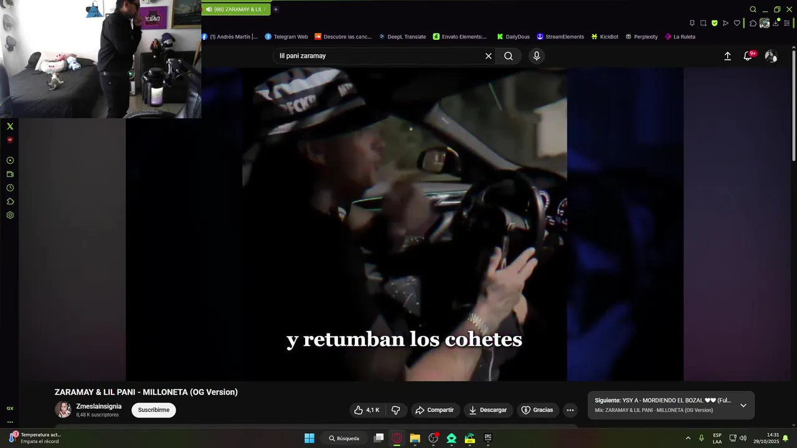Open the Zmeslainsignia channel name

(99, 406)
